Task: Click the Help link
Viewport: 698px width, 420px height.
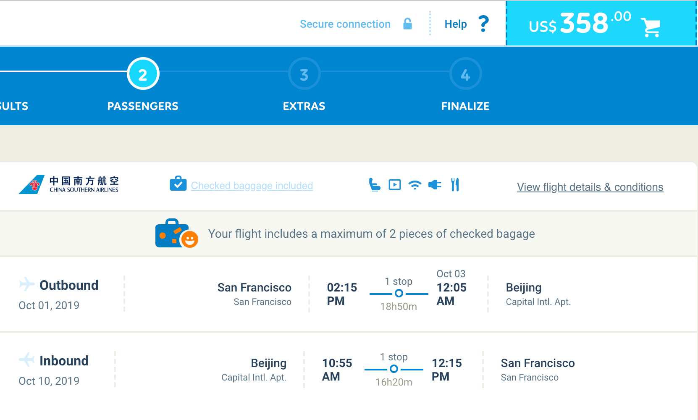Action: (455, 24)
